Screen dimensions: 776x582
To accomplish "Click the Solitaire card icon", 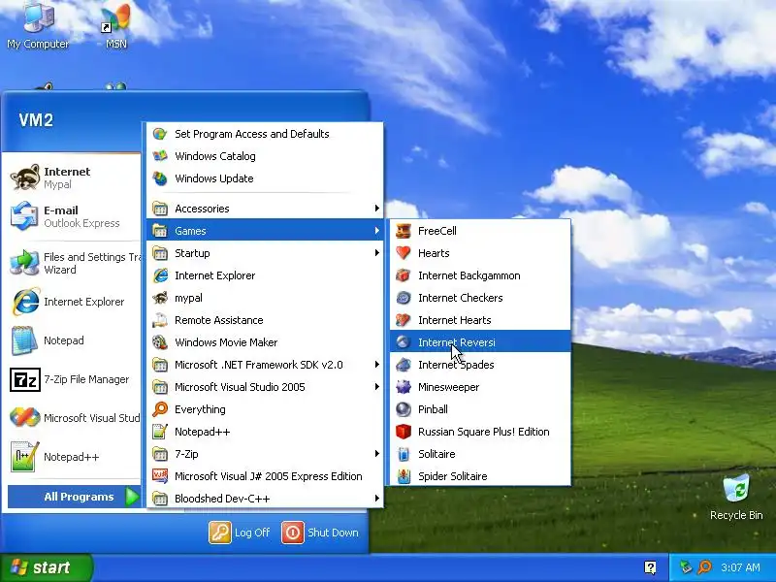I will (404, 454).
